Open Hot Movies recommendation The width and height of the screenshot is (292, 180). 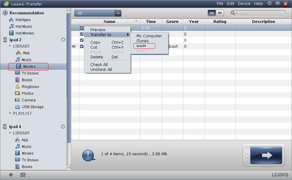click(21, 33)
